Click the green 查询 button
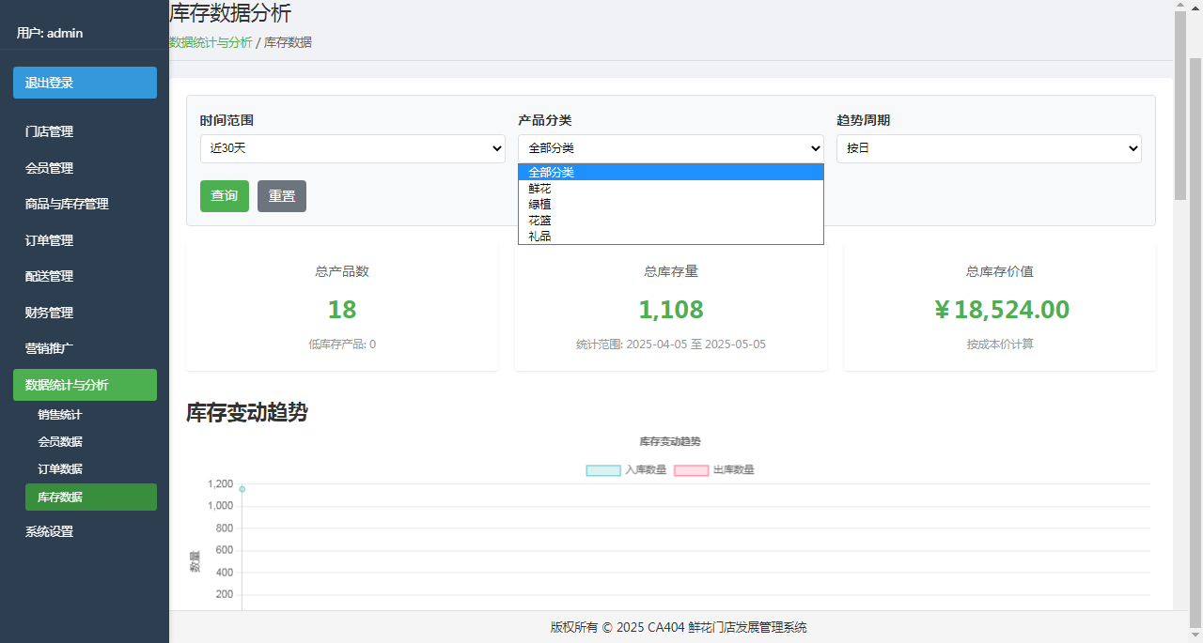The image size is (1203, 643). pos(225,196)
